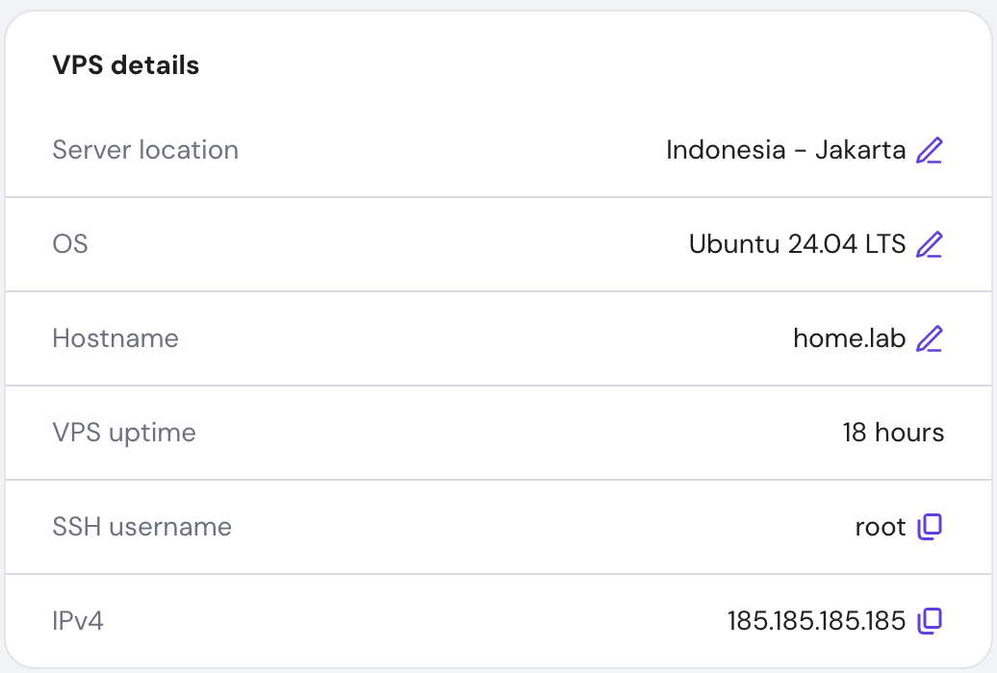Click the 18 hours uptime value
This screenshot has height=673, width=997.
click(894, 433)
